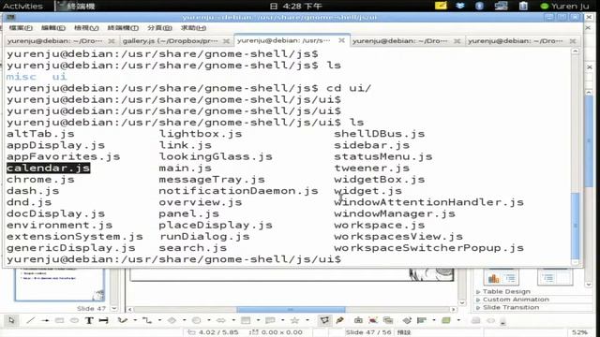Click the highlighted calendar.js filename
This screenshot has width=600, height=337.
pos(48,168)
